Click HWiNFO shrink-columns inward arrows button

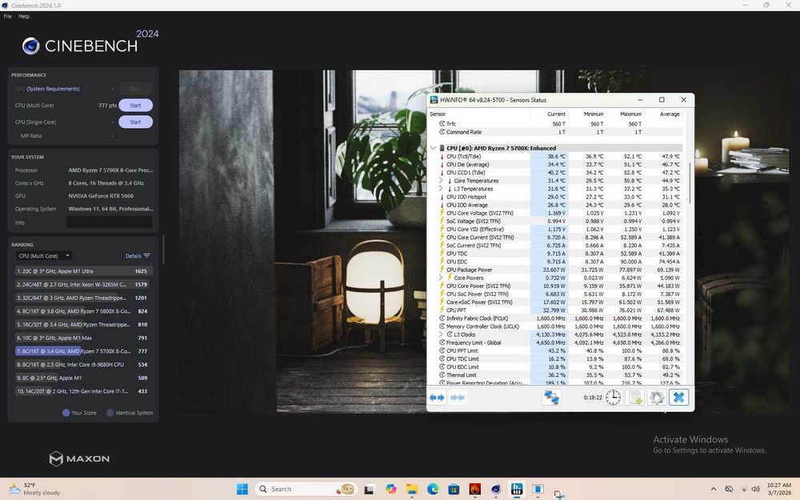tap(458, 398)
